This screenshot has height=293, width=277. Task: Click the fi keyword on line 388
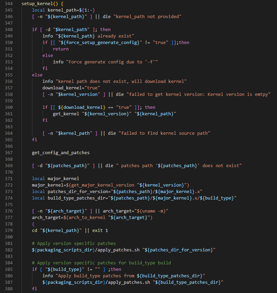pyautogui.click(x=35, y=289)
